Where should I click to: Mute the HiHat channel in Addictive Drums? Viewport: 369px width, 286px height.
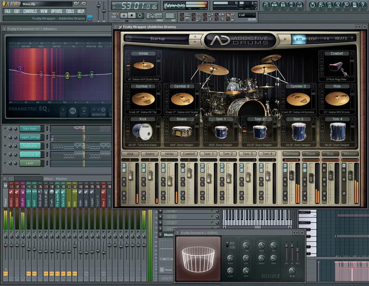point(163,179)
